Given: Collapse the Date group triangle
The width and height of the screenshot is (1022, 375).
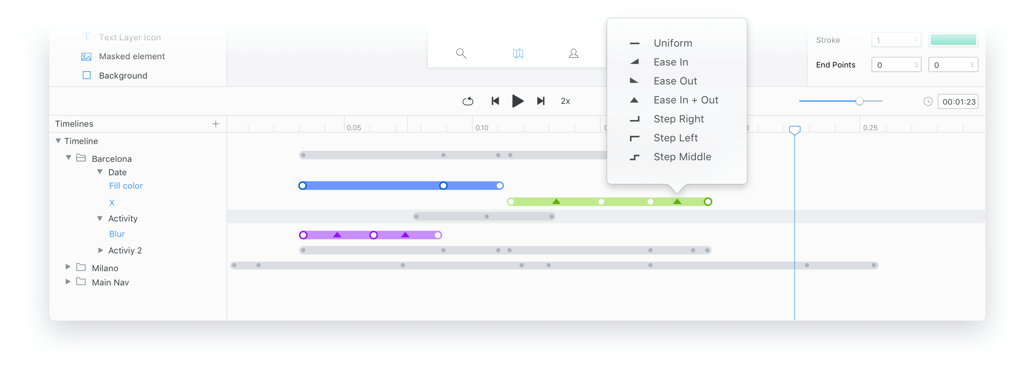Looking at the screenshot, I should pyautogui.click(x=100, y=171).
